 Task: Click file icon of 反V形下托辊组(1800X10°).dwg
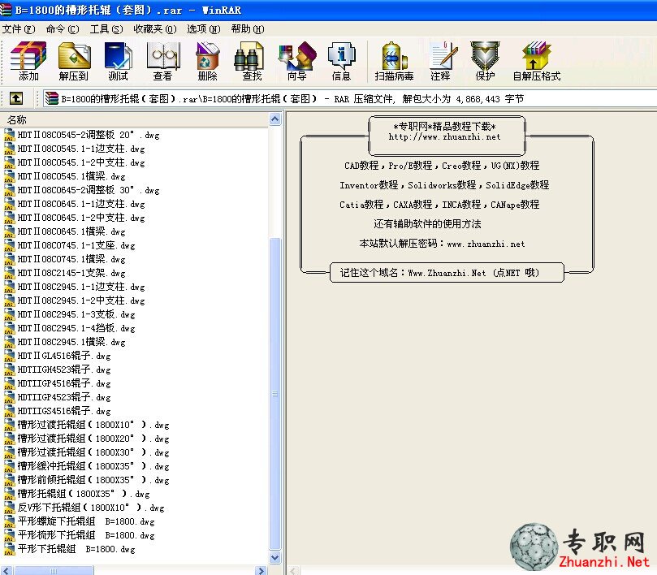click(9, 508)
